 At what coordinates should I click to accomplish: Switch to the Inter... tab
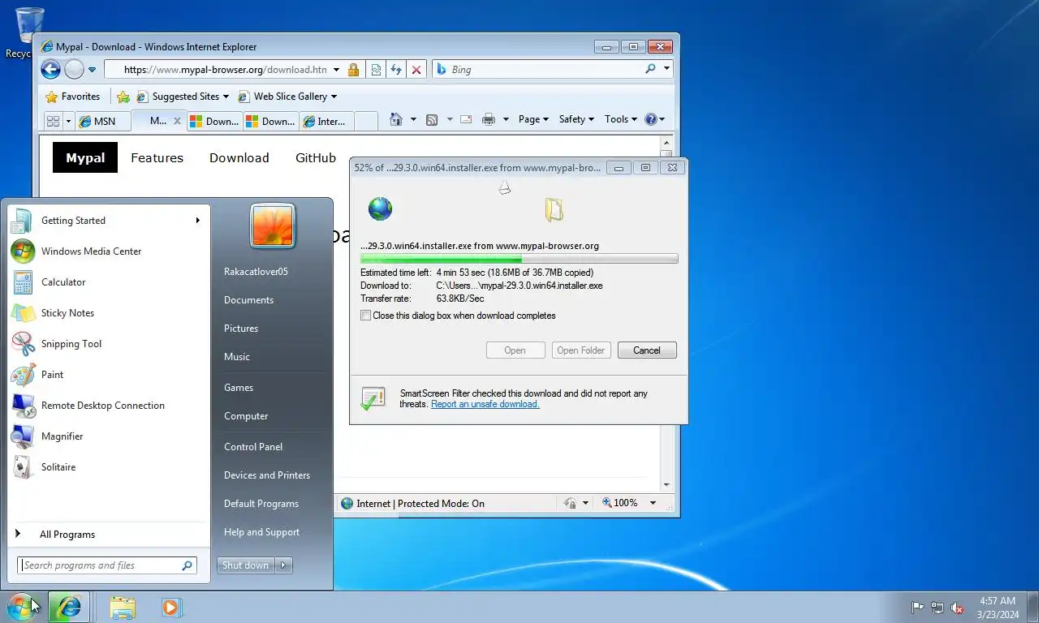pos(326,121)
